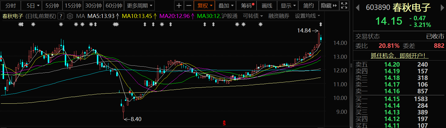
Task: Click the zoom in plus icon
Action: pyautogui.click(x=179, y=6)
